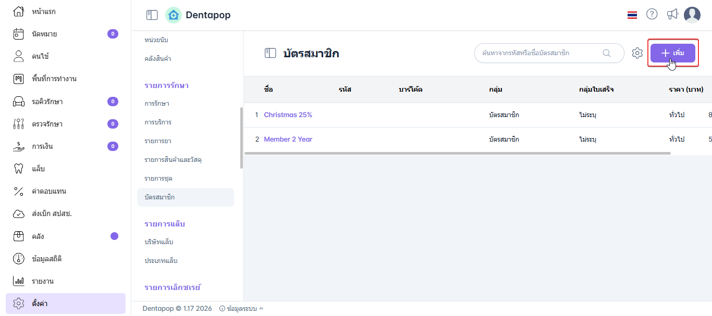This screenshot has height=316, width=712.
Task: Open announcements megaphone icon
Action: click(x=672, y=15)
